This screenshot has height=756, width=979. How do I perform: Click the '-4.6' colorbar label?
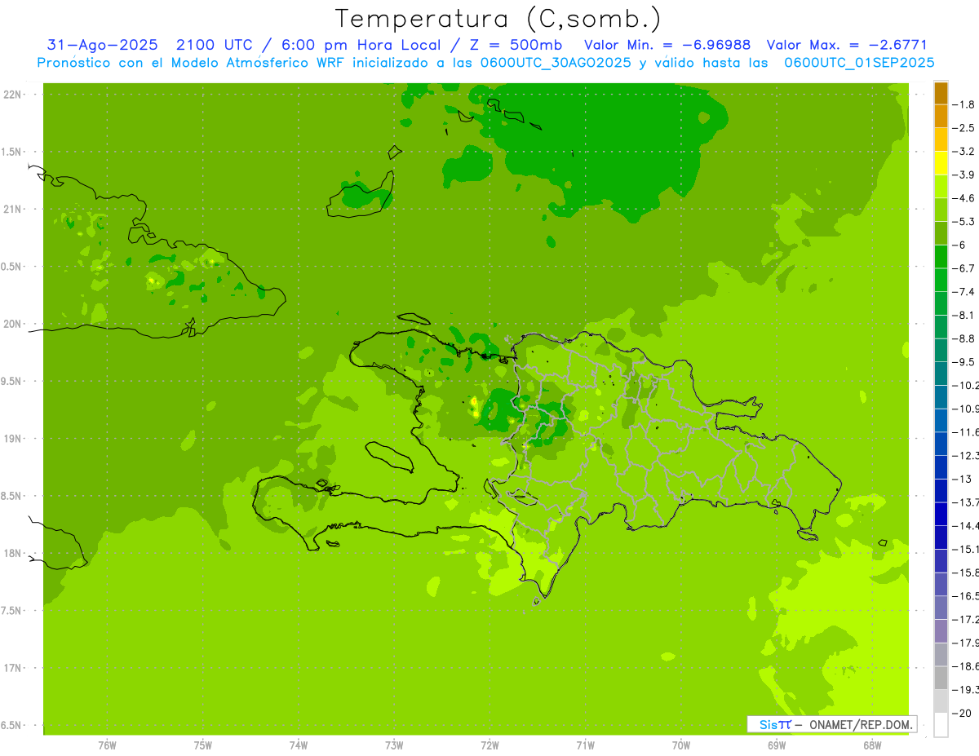[963, 198]
